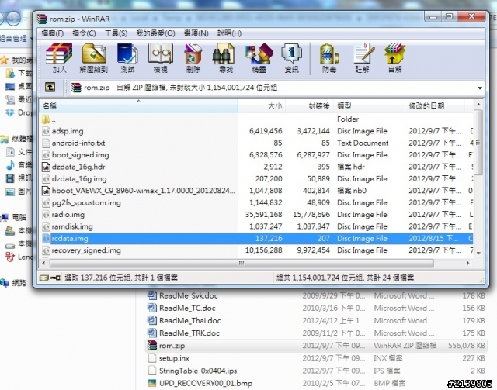This screenshot has width=497, height=390.
Task: Open 組合管理 button in Explorer toolbar
Action: pos(16,39)
